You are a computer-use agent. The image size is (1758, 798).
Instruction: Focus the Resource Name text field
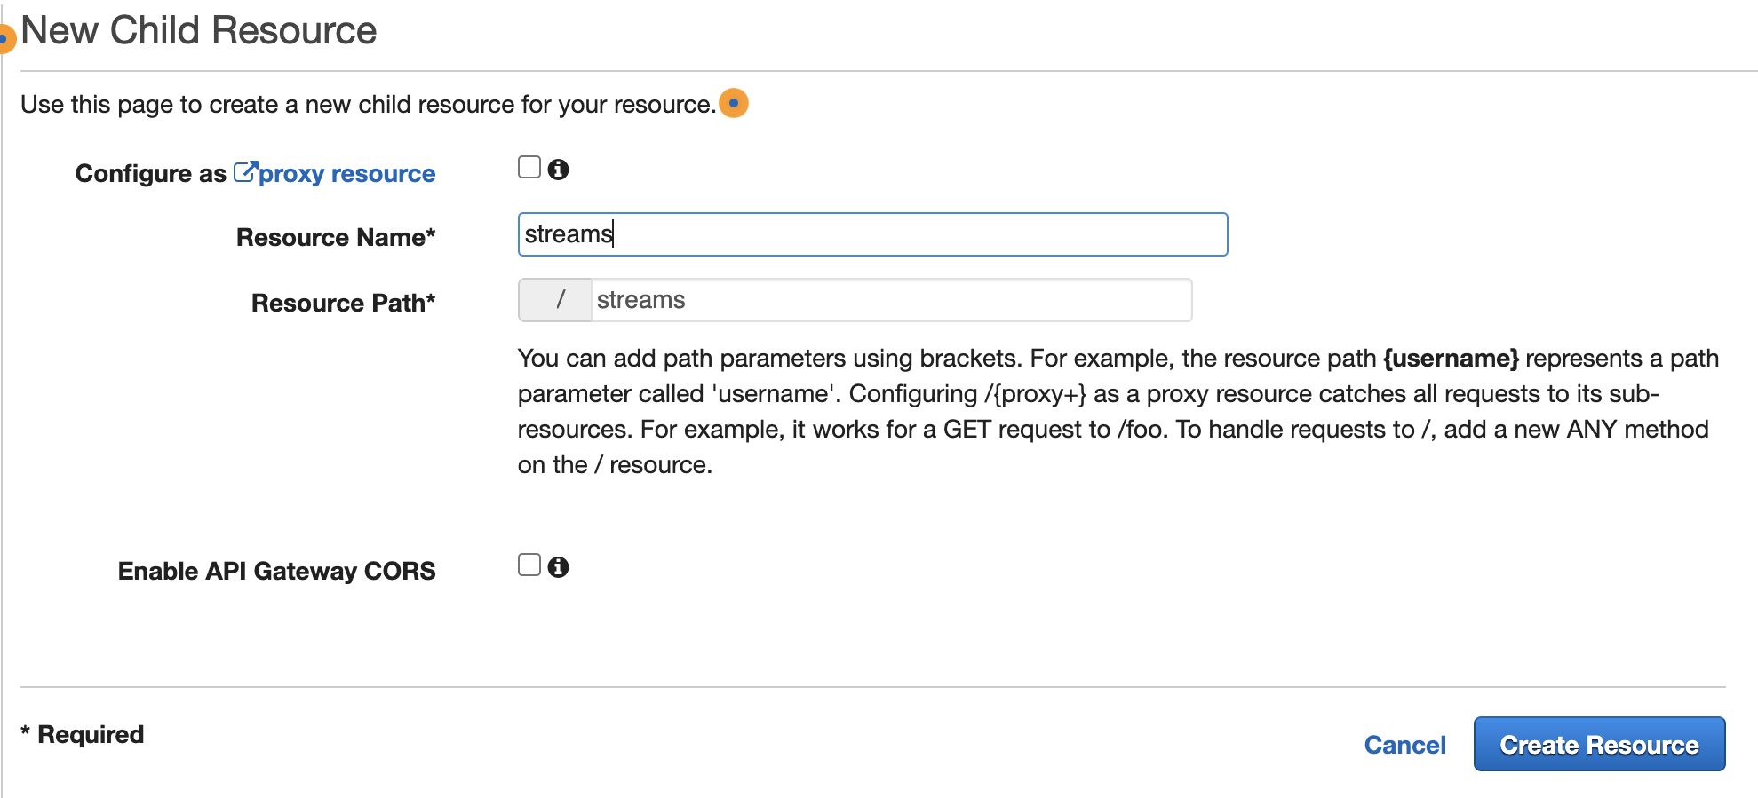[872, 234]
